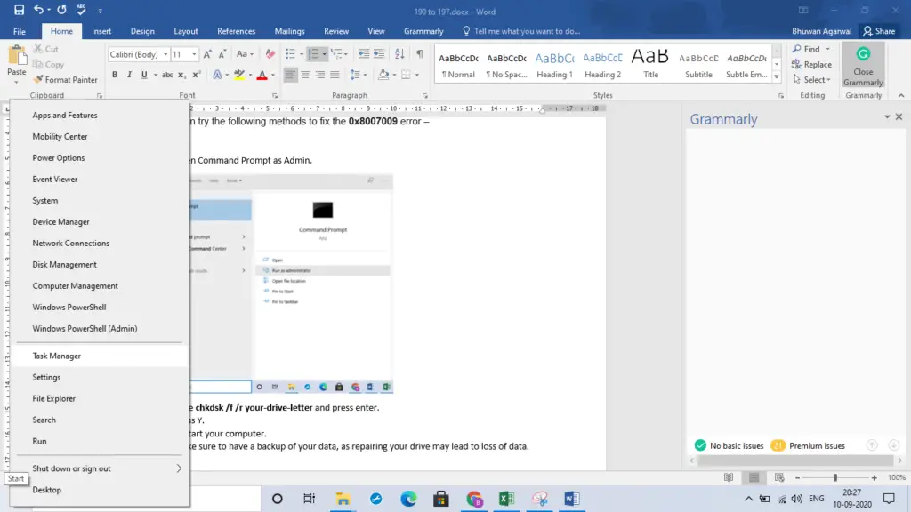Clear all formatting icon

click(x=270, y=54)
